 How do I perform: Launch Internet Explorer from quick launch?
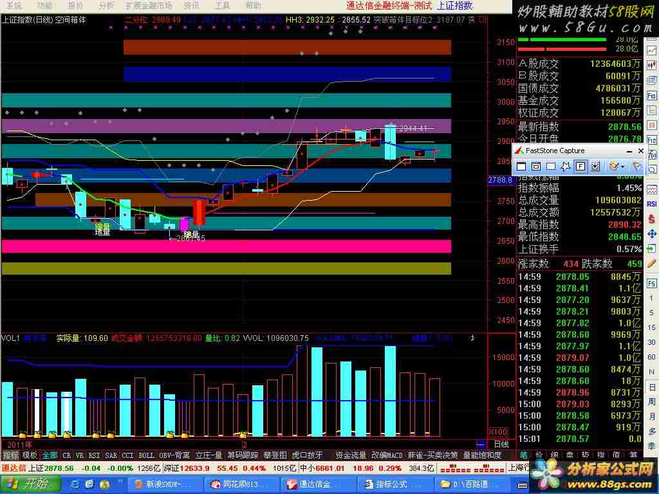click(x=75, y=484)
